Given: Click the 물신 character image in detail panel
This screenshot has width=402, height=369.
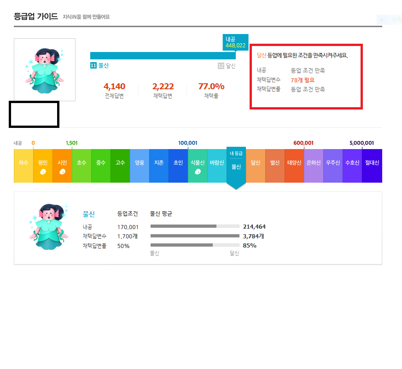Looking at the screenshot, I should (49, 227).
